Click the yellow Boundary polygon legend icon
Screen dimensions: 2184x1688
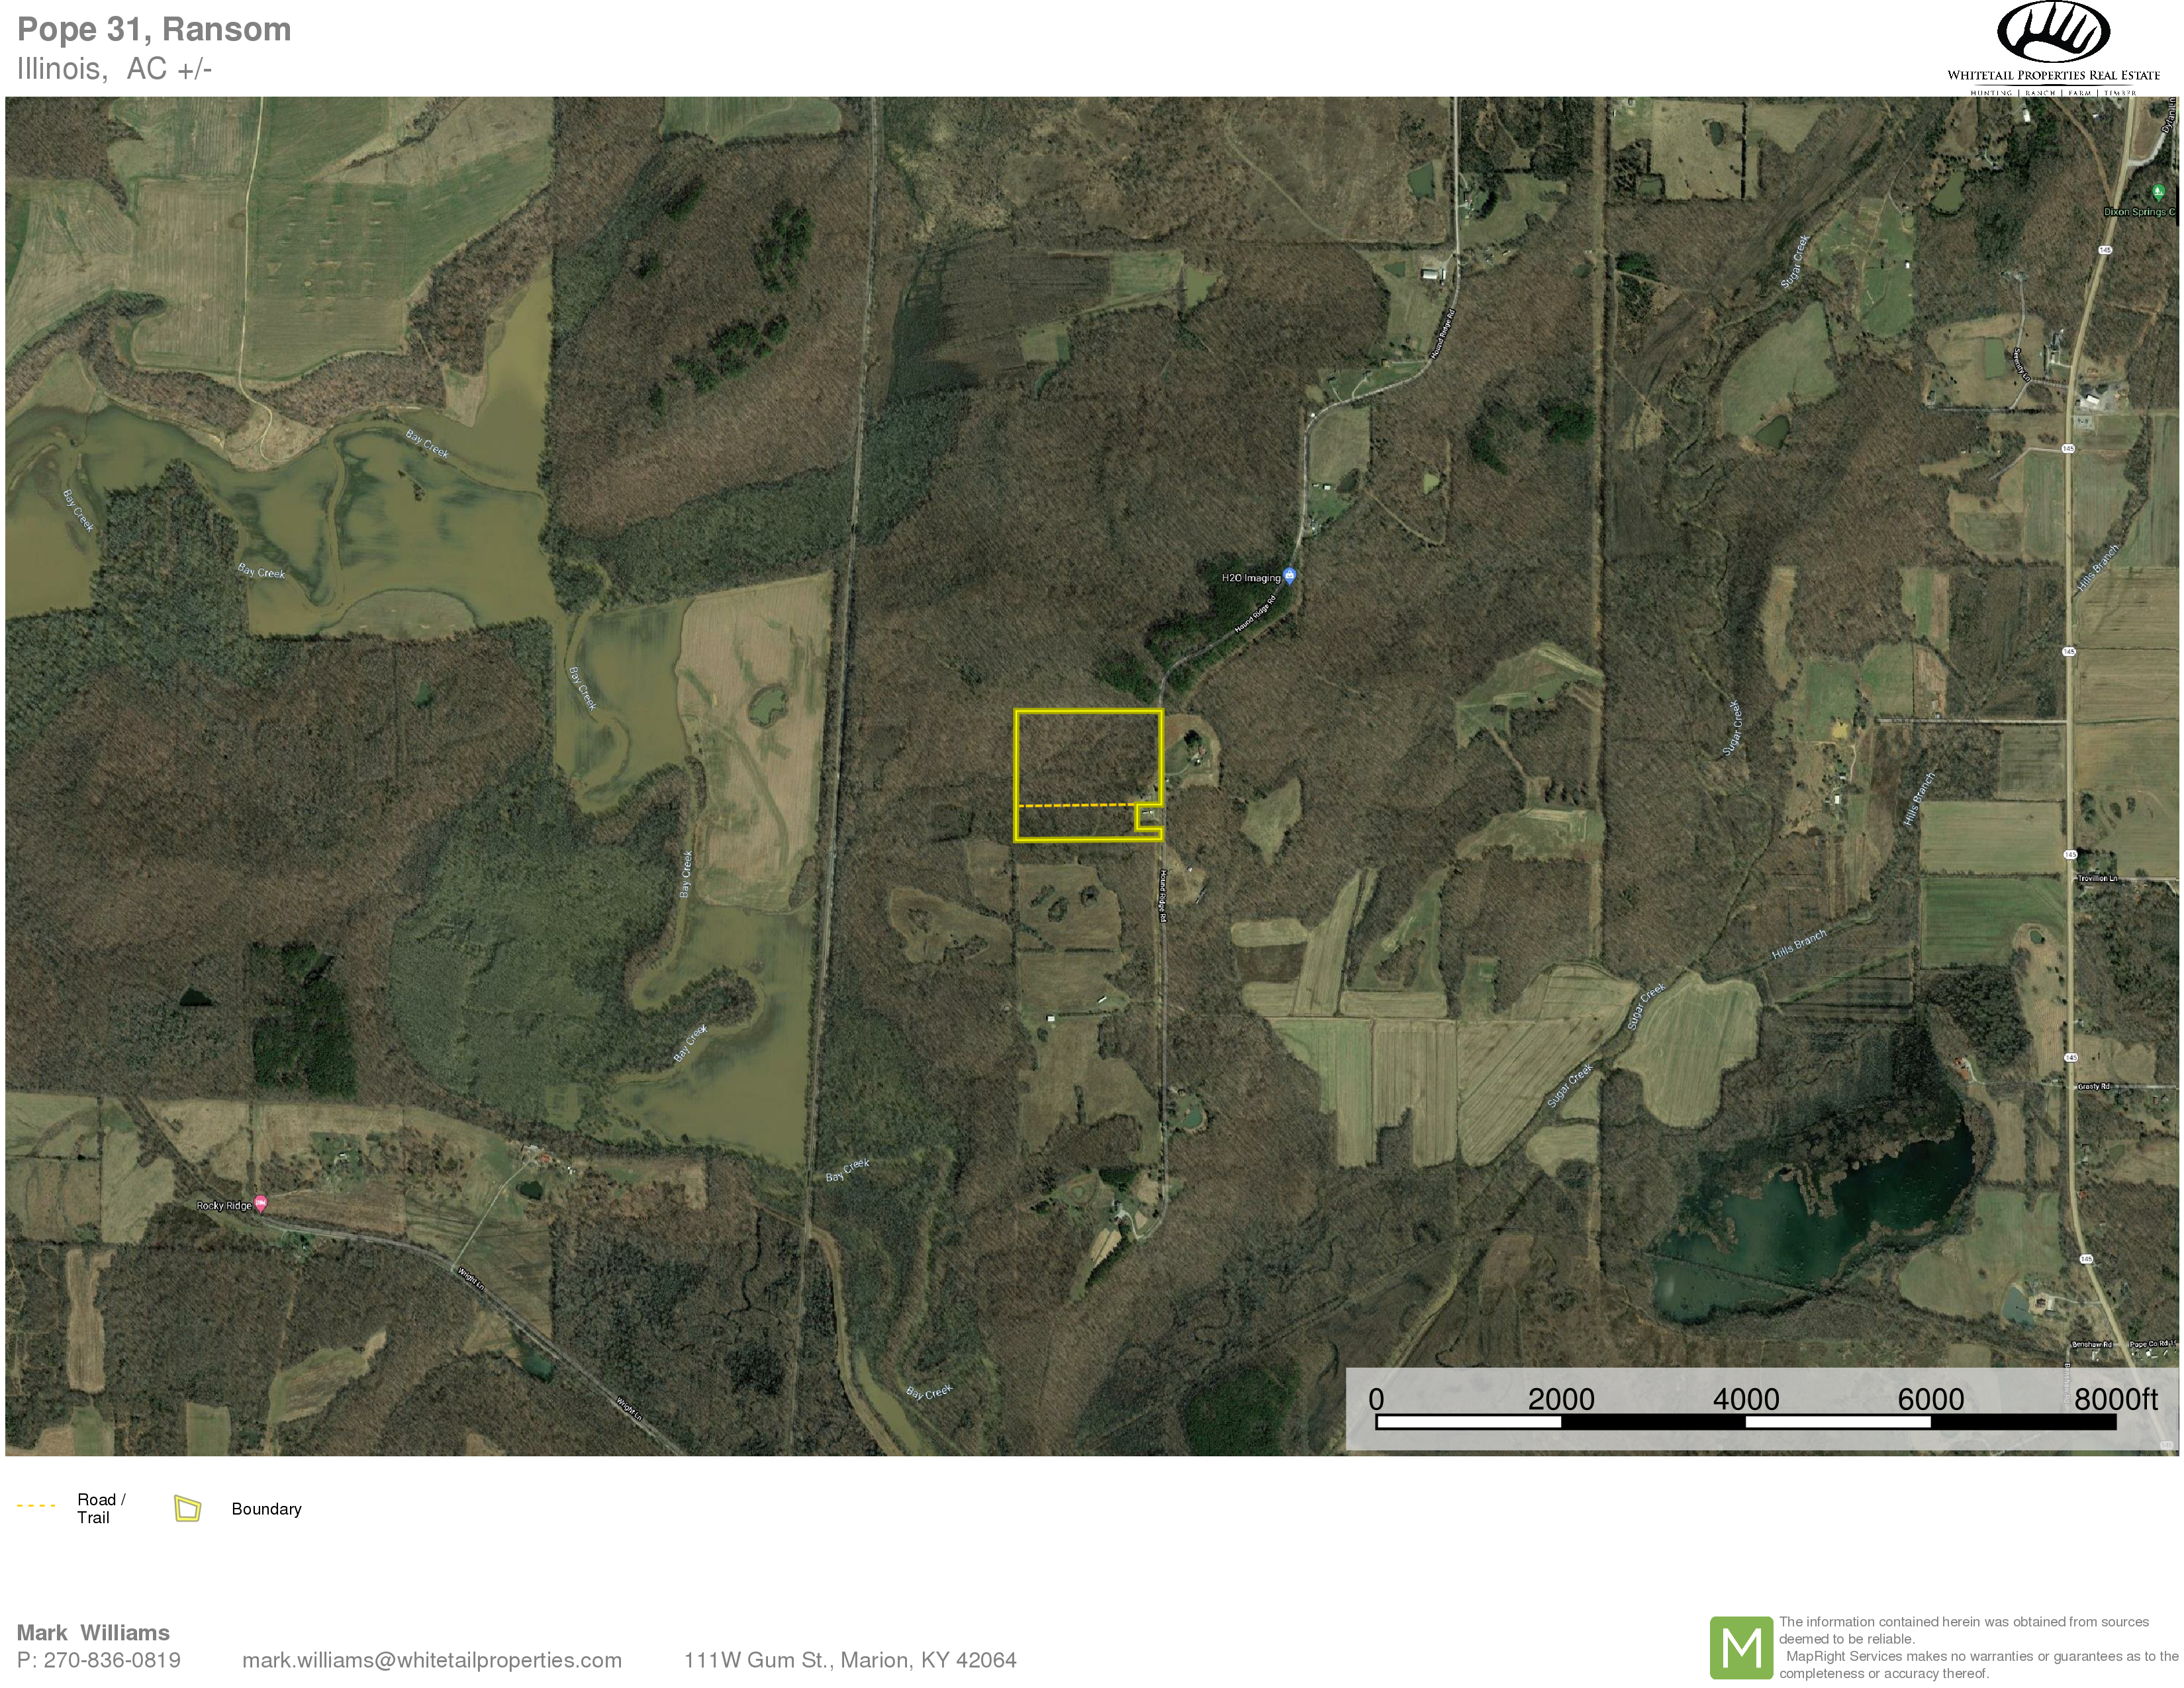(187, 1508)
